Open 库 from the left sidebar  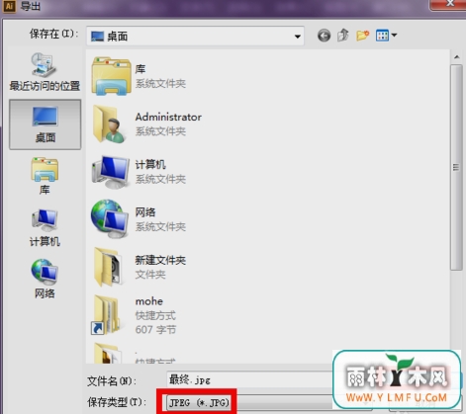pyautogui.click(x=45, y=176)
